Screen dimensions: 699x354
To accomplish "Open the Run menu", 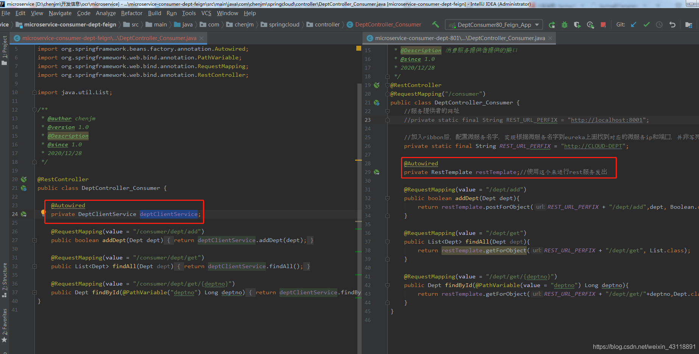I will 172,13.
